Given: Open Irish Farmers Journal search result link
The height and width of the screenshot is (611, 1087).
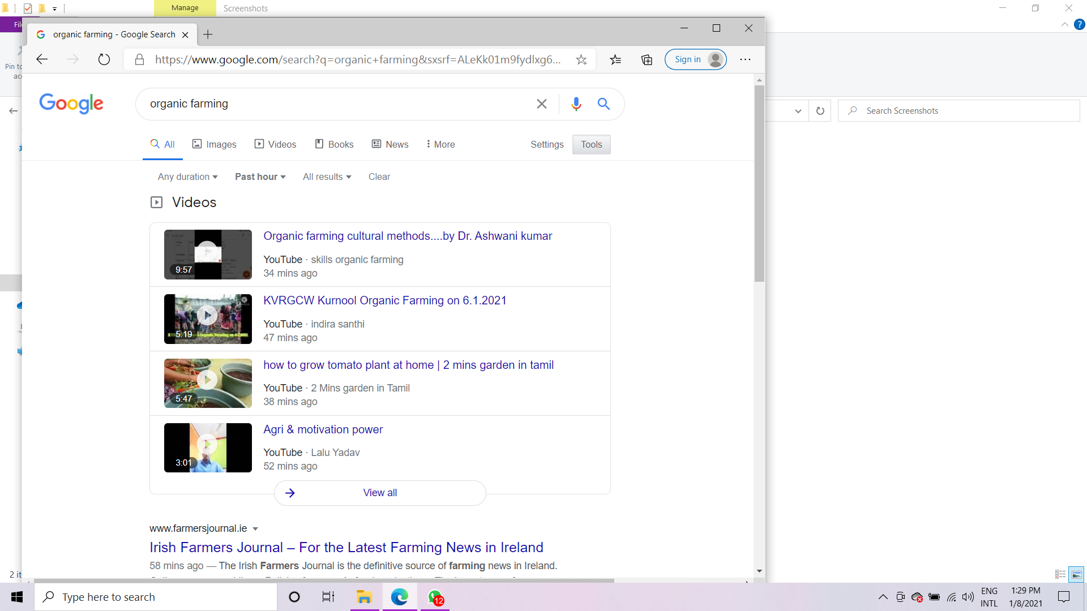Looking at the screenshot, I should pyautogui.click(x=346, y=547).
